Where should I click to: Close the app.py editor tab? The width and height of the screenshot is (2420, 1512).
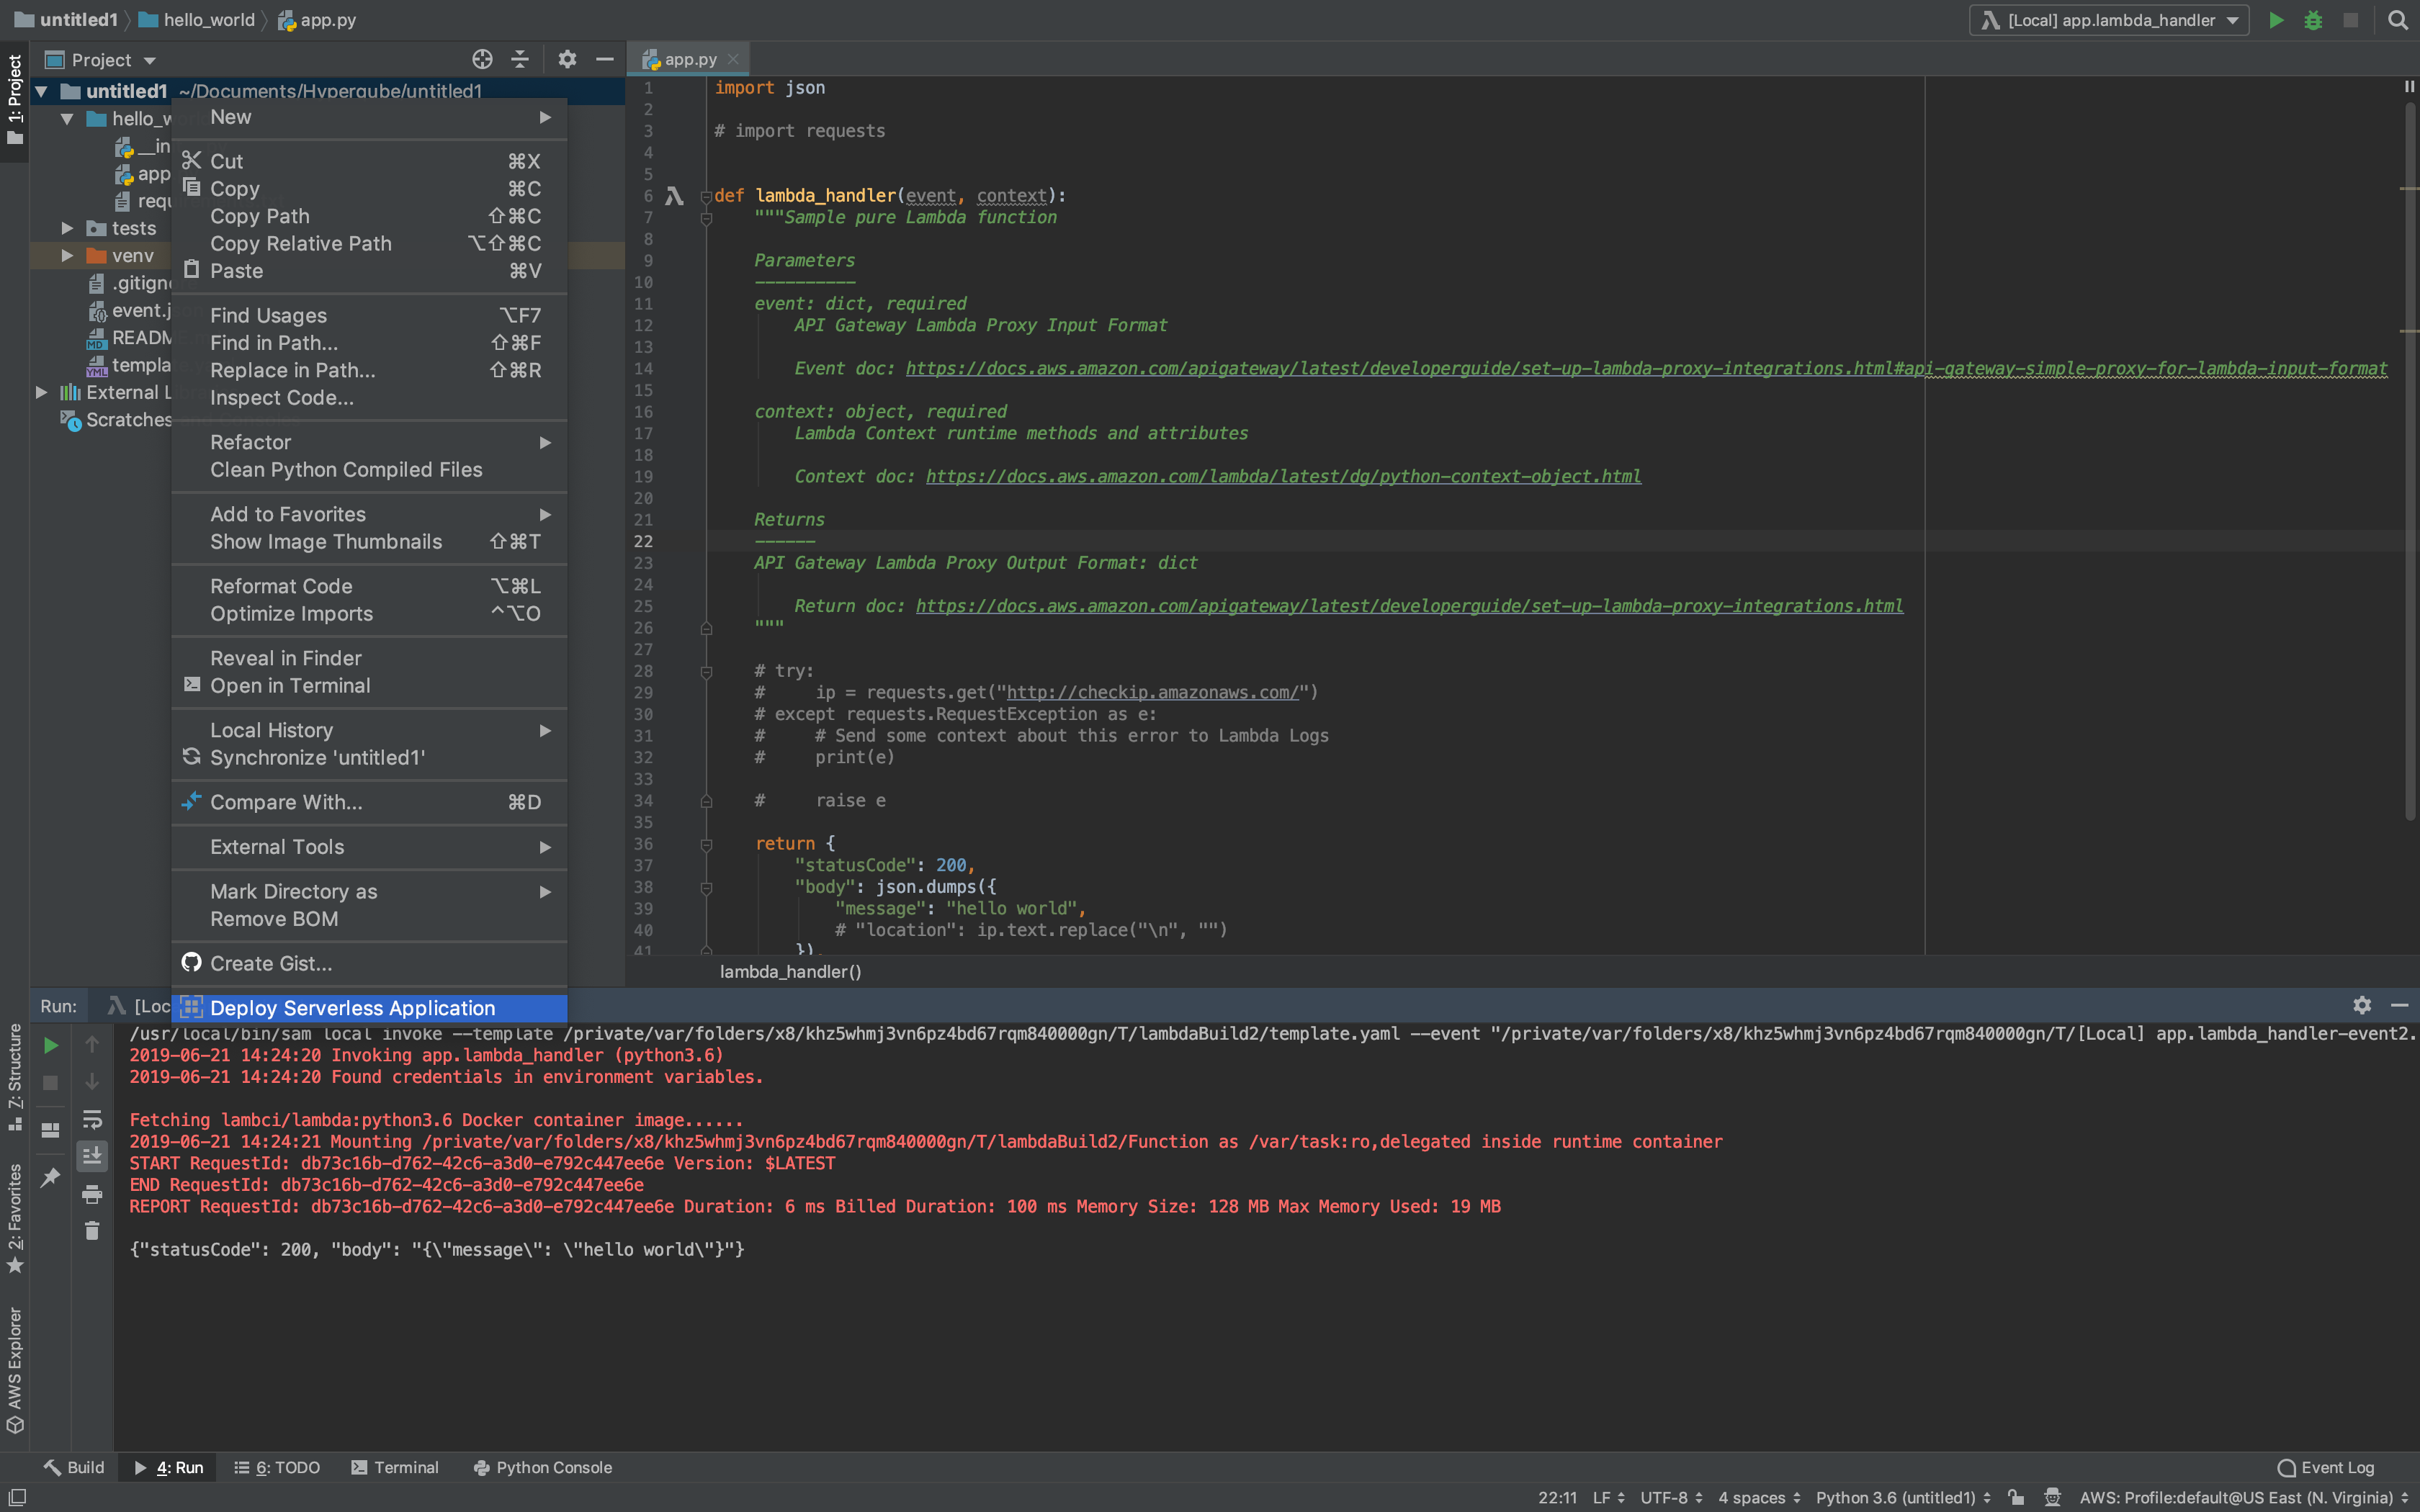733,59
